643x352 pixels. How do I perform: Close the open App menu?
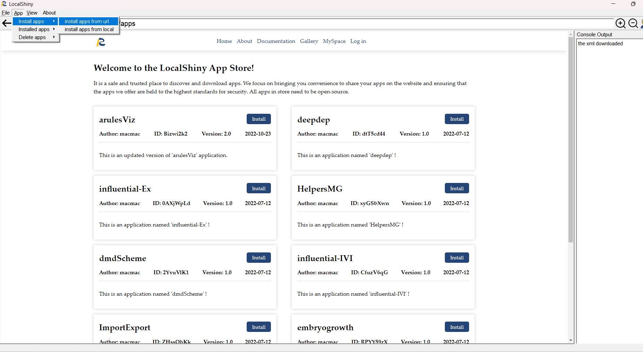[18, 13]
